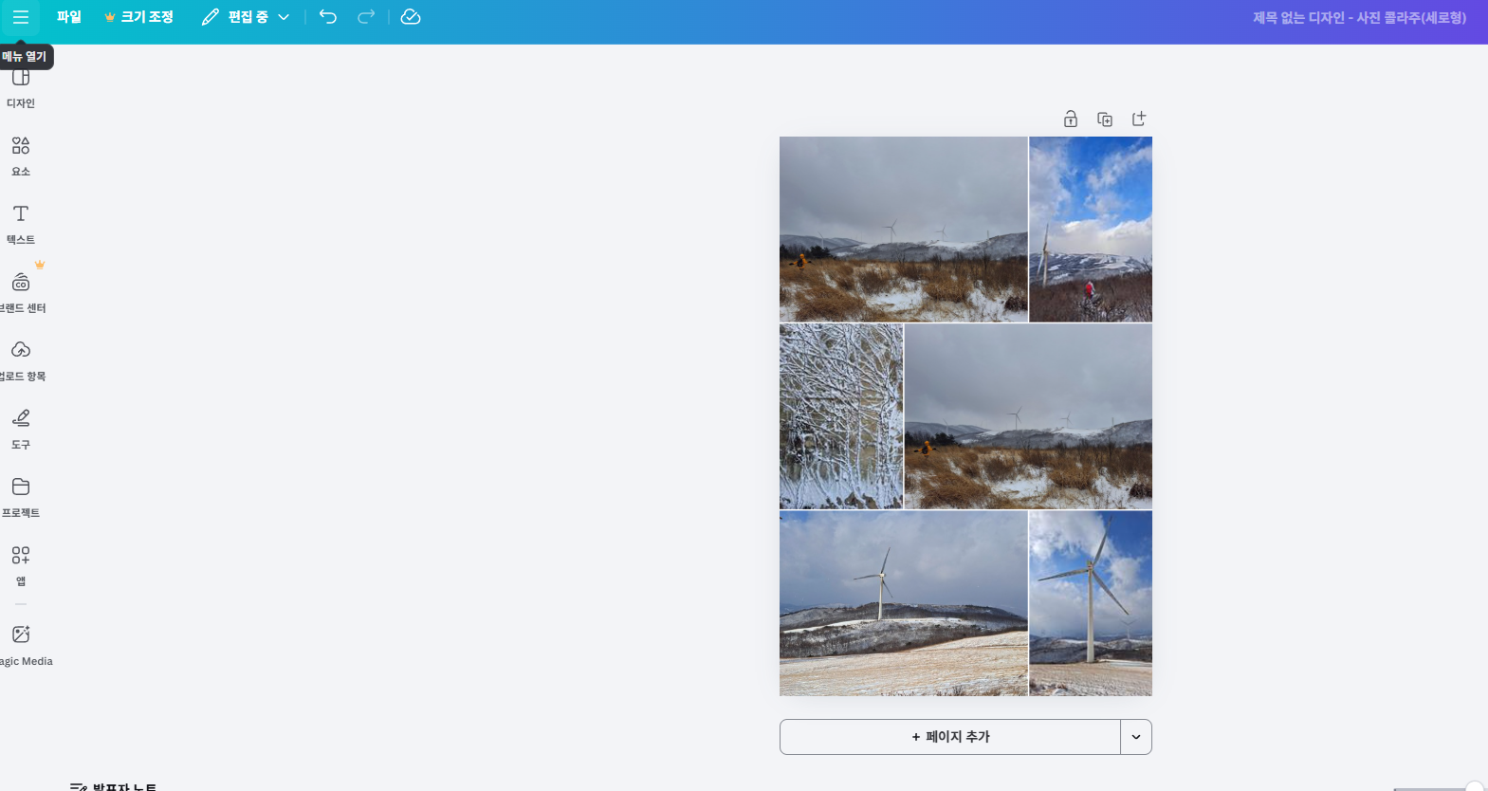Open the 디자인 panel
This screenshot has width=1488, height=791.
click(21, 87)
